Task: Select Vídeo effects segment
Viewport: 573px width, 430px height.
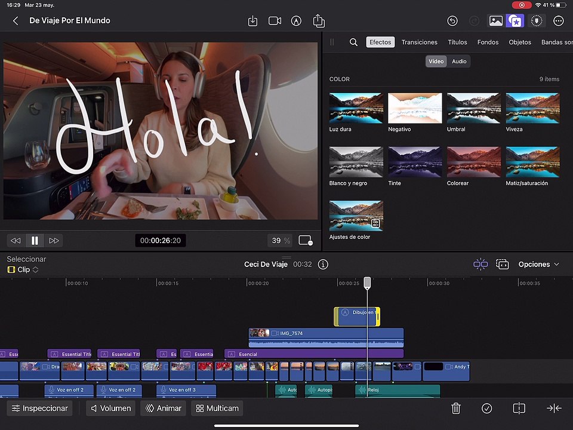Action: [436, 62]
